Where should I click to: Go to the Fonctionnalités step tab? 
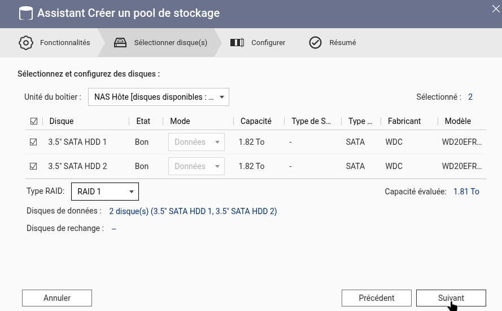[65, 43]
